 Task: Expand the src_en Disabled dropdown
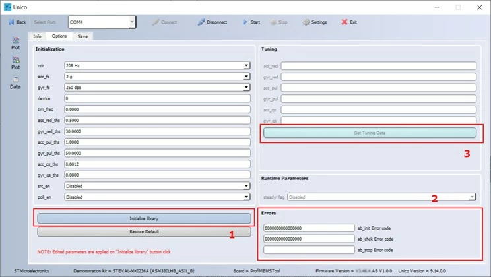coord(246,186)
